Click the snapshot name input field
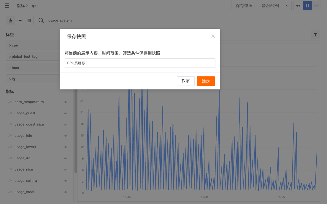Image resolution: width=327 pixels, height=204 pixels. coord(140,63)
